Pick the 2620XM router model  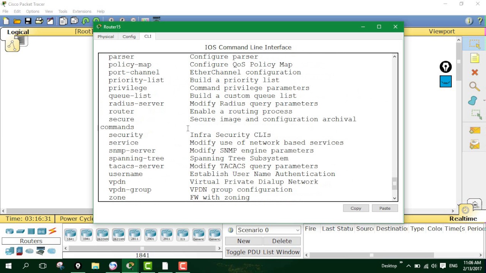tap(103, 235)
